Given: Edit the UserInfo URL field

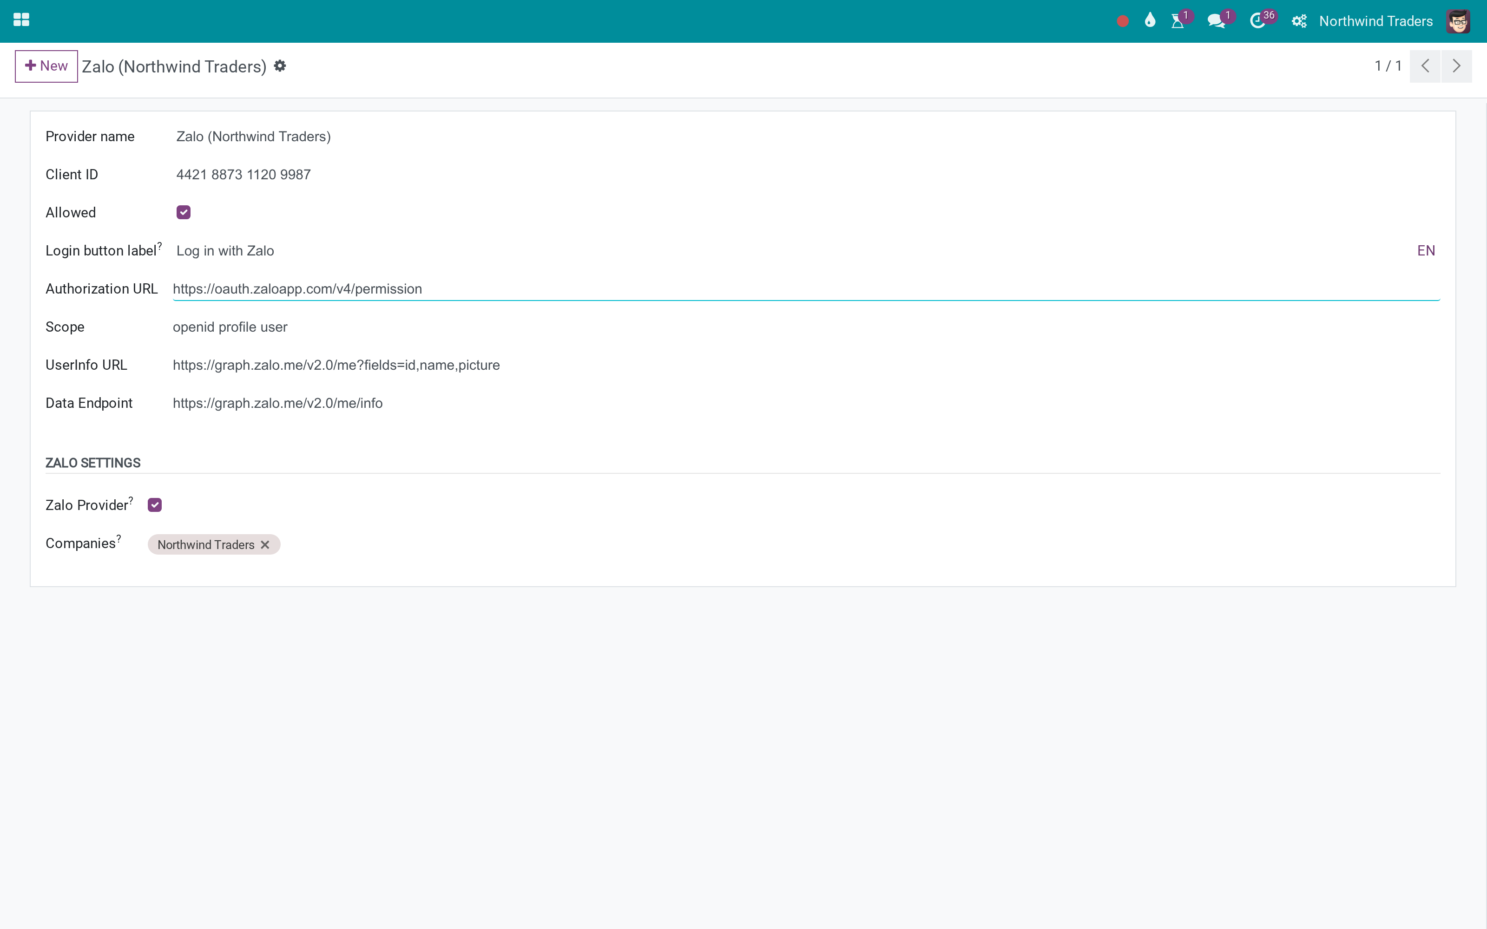Looking at the screenshot, I should click(806, 365).
